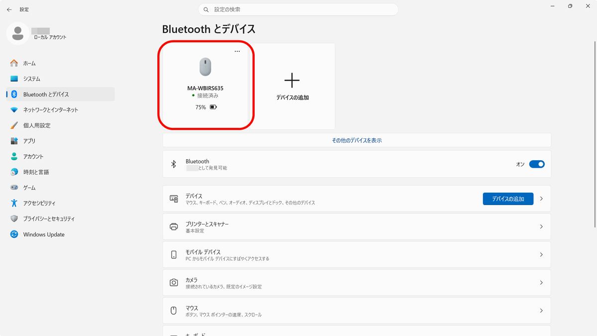Click the camera icon in カメラ row
The width and height of the screenshot is (597, 336).
(174, 282)
